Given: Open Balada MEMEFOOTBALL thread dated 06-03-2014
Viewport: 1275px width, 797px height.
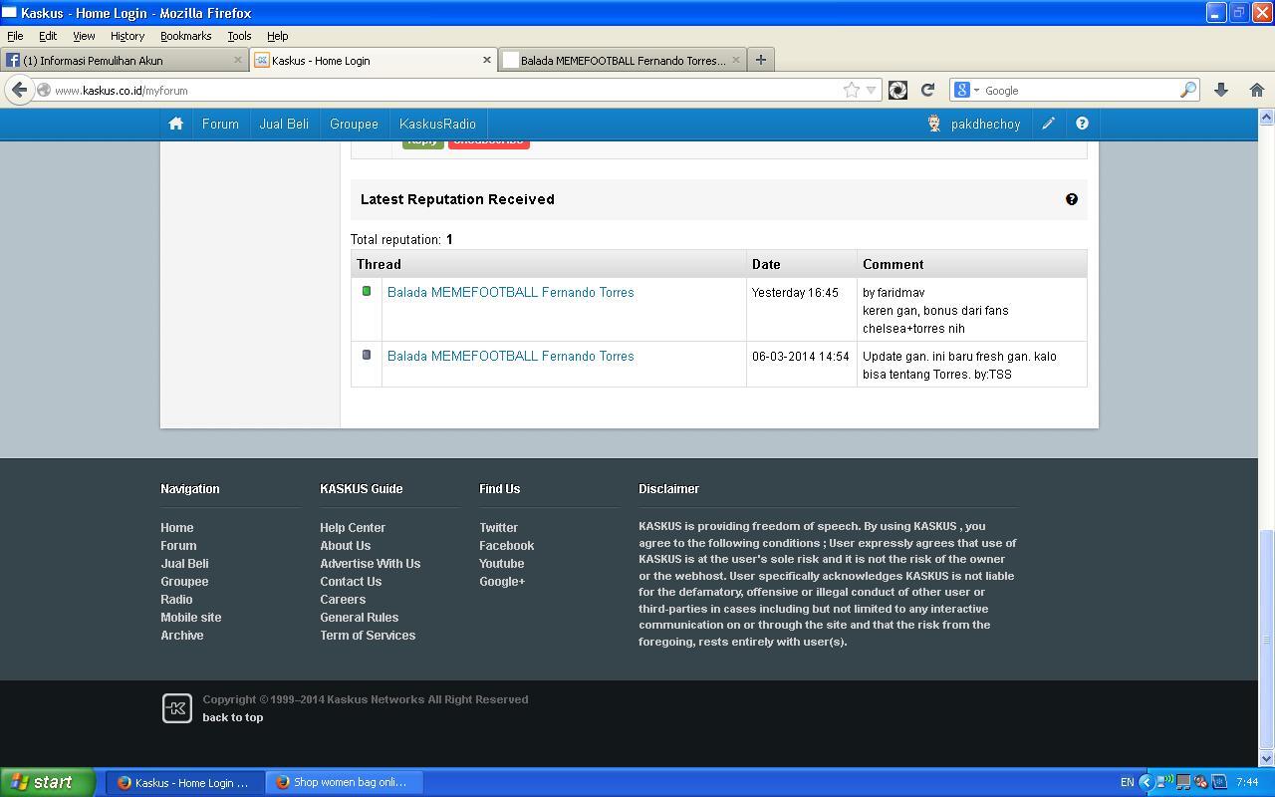Looking at the screenshot, I should click(510, 356).
